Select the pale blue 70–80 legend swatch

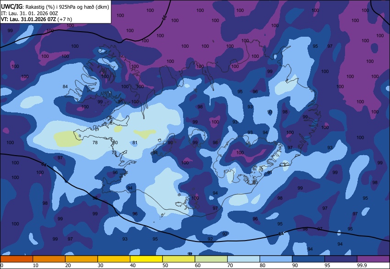[244, 259]
